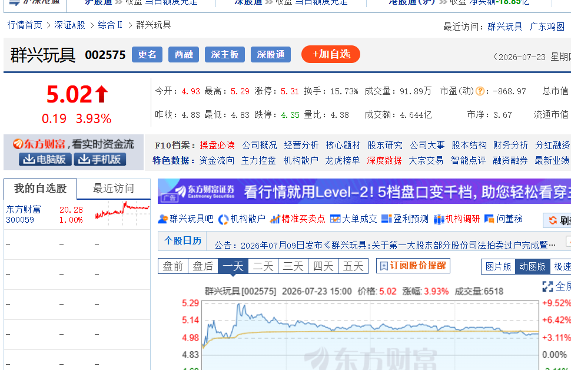The height and width of the screenshot is (370, 571).
Task: Select the 二天 chart tab
Action: [263, 266]
